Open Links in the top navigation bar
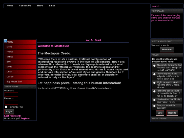 click(52, 6)
